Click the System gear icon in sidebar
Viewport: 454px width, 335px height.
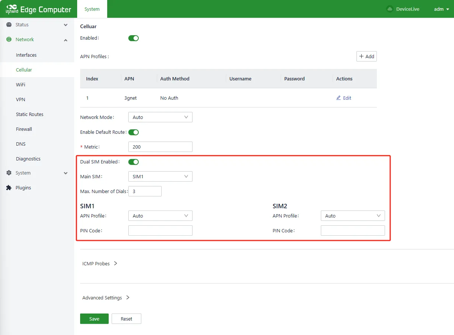coord(9,173)
